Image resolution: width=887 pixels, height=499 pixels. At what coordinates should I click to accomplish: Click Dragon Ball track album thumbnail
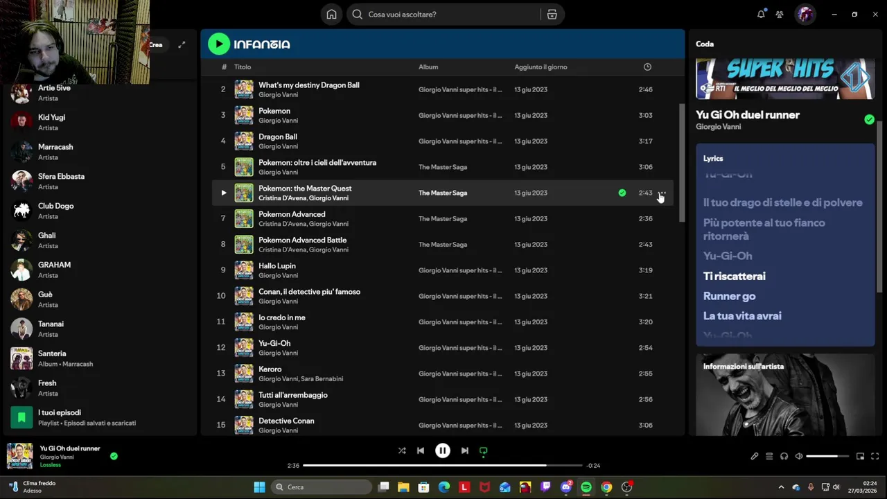pos(244,141)
